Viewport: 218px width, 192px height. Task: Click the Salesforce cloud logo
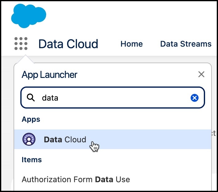28,15
